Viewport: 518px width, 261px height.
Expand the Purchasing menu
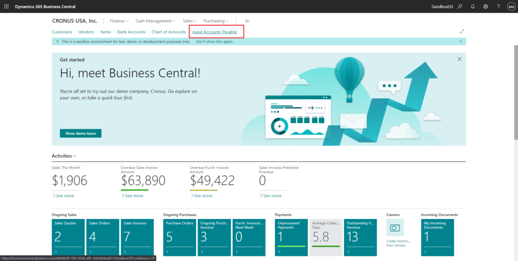[x=216, y=21]
